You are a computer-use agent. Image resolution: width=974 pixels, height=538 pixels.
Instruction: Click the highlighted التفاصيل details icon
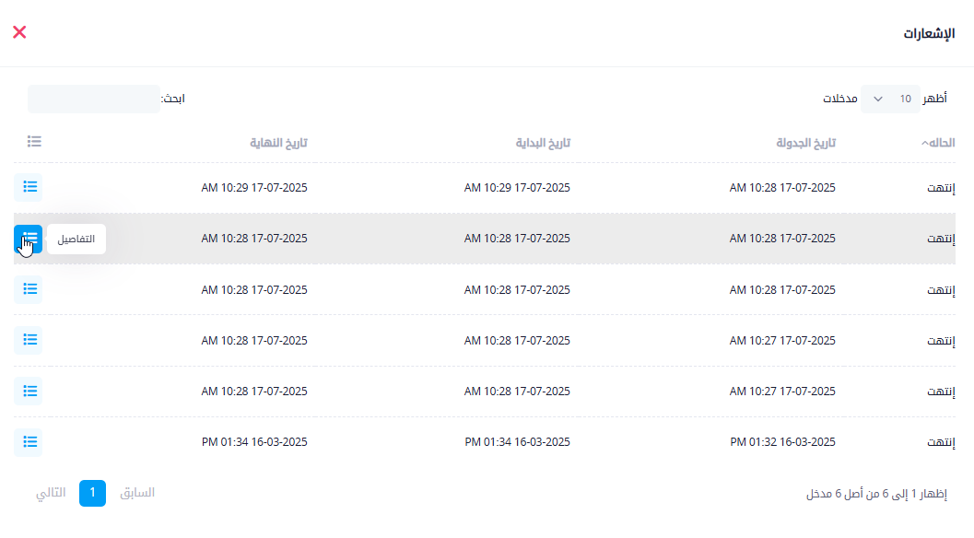[29, 239]
